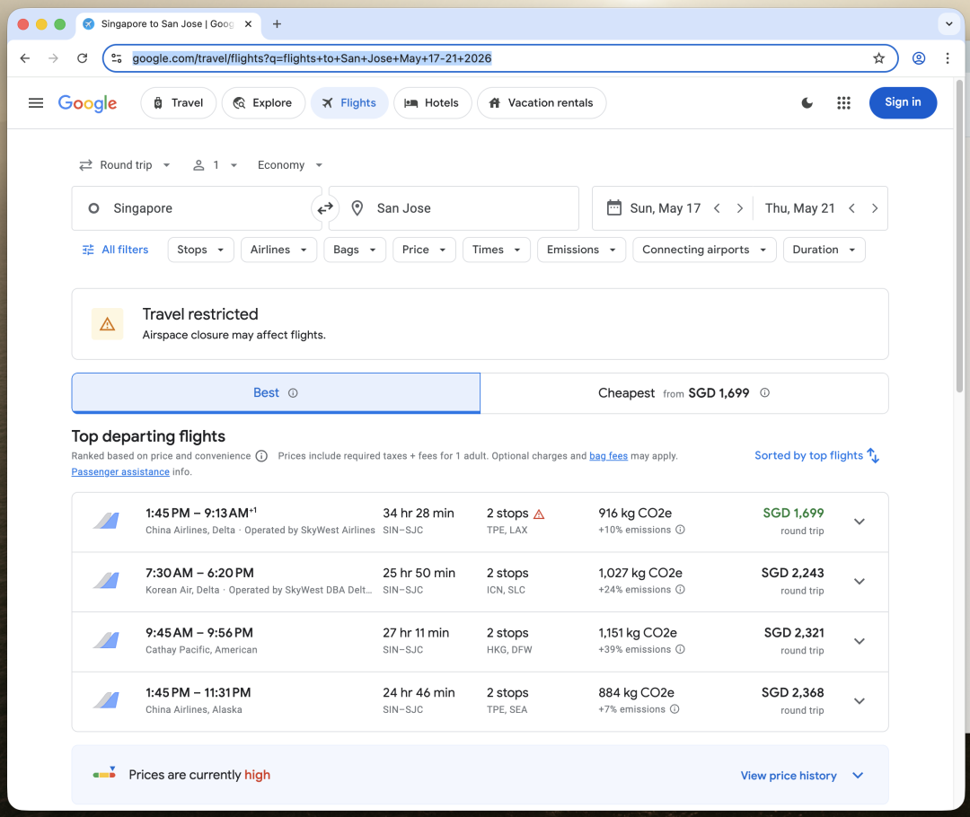Close the Singapore to San Jose tab
The height and width of the screenshot is (817, 970).
pos(248,24)
